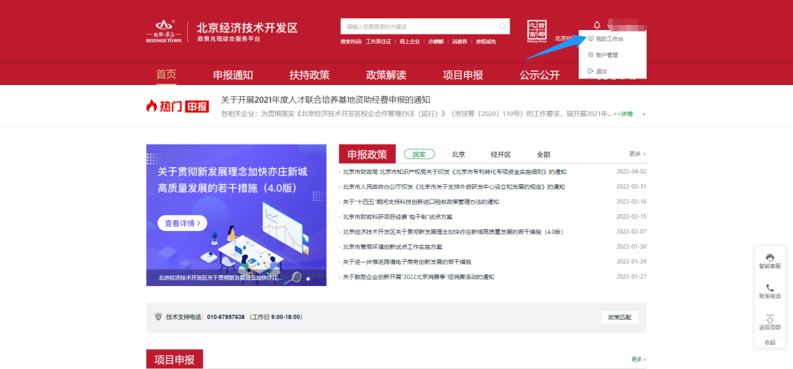
Task: Open policy 2022北京消费季 促消费活动的通知
Action: click(419, 277)
